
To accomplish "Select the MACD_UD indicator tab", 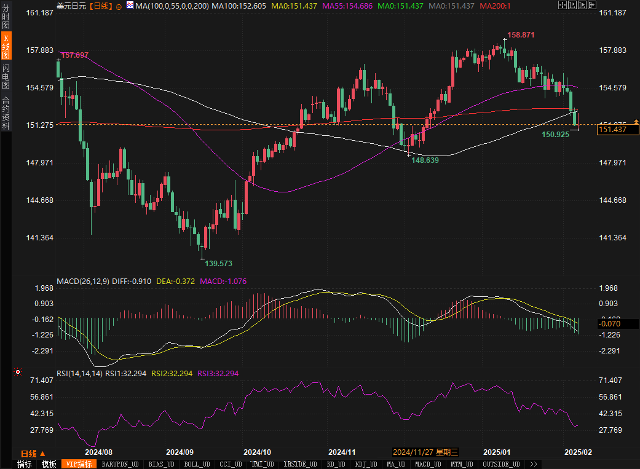I will pos(429,464).
